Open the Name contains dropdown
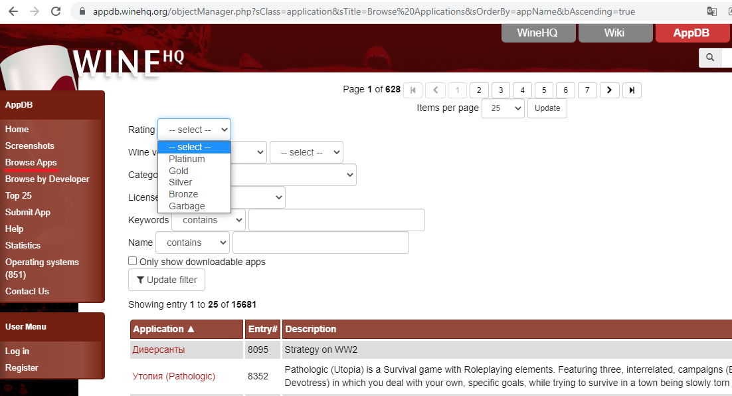 click(x=192, y=243)
